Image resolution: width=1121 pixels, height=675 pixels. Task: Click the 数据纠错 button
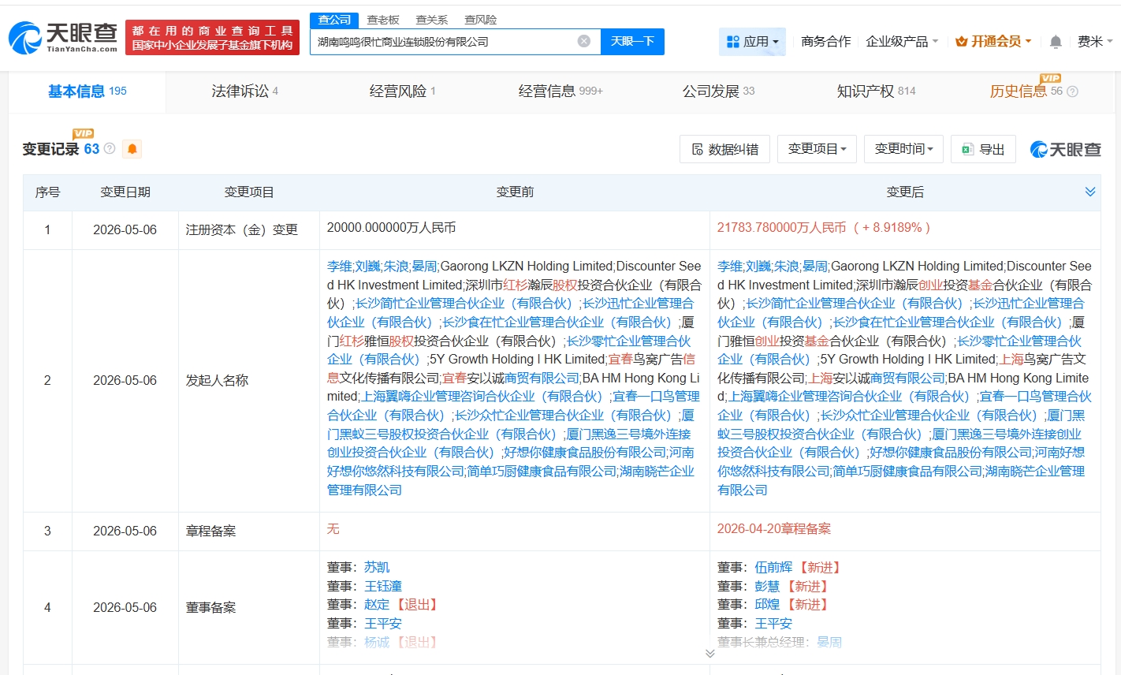tap(725, 149)
